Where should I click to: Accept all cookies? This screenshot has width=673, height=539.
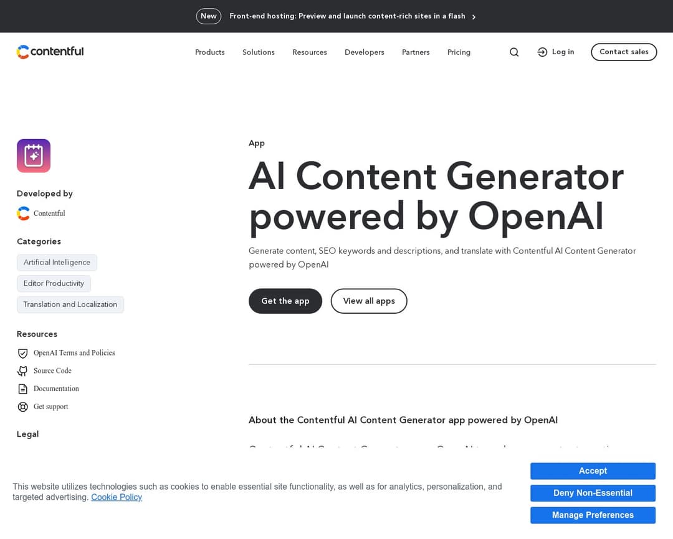click(593, 470)
